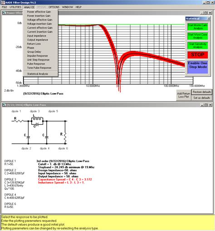Choose Unit Step Response
This screenshot has width=215, height=231.
[38, 60]
